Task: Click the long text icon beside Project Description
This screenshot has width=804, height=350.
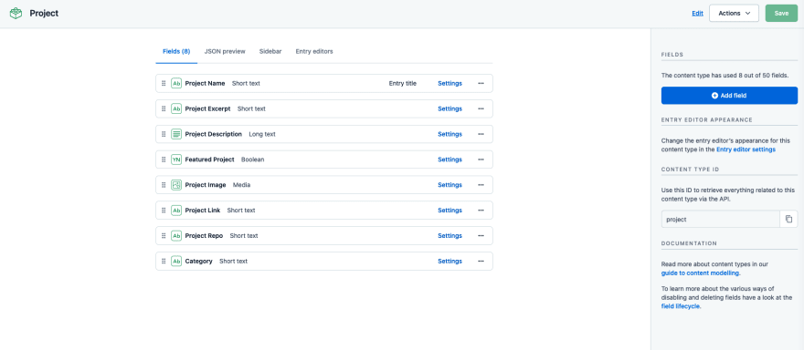Action: tap(176, 134)
